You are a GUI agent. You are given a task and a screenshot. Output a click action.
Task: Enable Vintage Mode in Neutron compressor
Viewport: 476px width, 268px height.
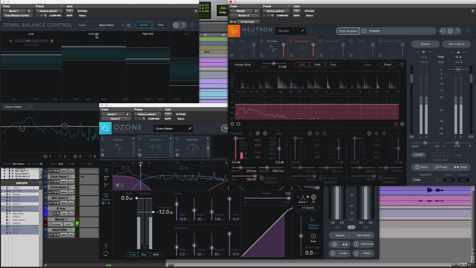tap(242, 65)
